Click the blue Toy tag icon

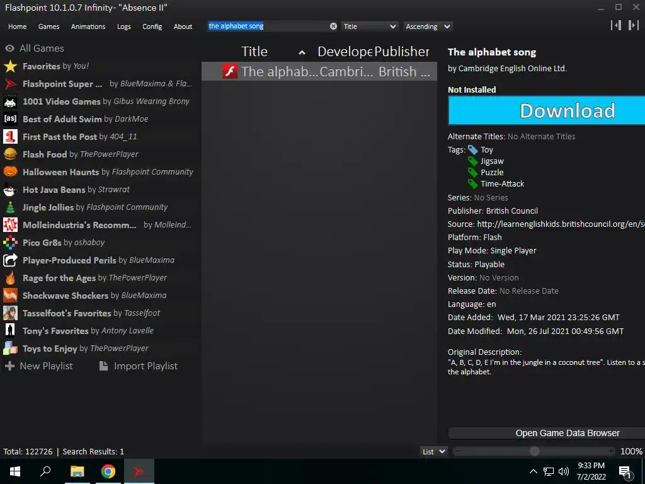(473, 150)
